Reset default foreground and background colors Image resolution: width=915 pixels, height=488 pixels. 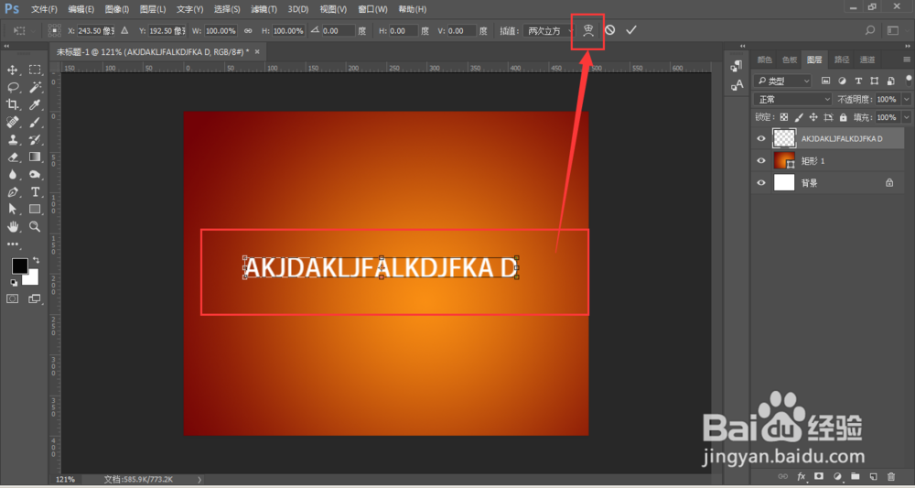(14, 283)
